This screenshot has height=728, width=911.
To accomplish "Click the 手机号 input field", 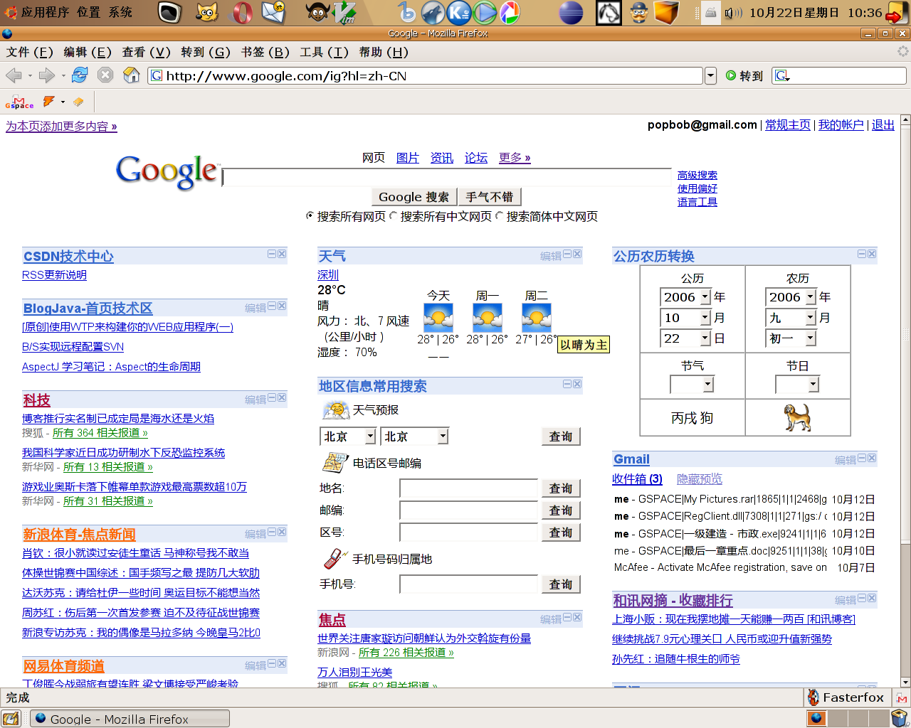I will tap(468, 584).
